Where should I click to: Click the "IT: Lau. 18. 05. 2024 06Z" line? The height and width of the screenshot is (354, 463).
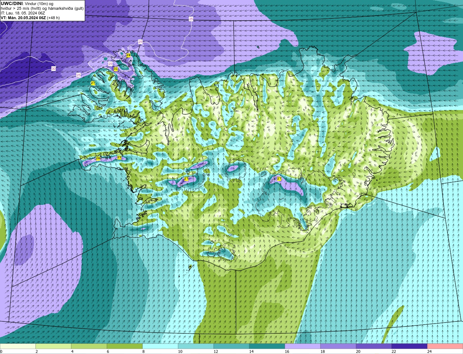(23, 13)
